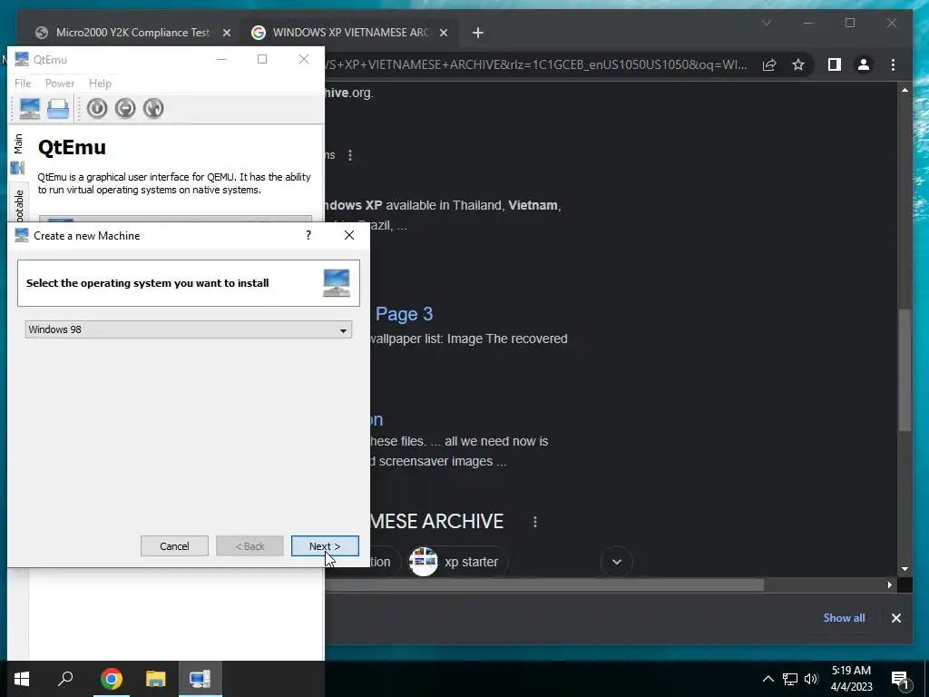The image size is (929, 697).
Task: Click the share page icon in address bar
Action: tap(769, 64)
